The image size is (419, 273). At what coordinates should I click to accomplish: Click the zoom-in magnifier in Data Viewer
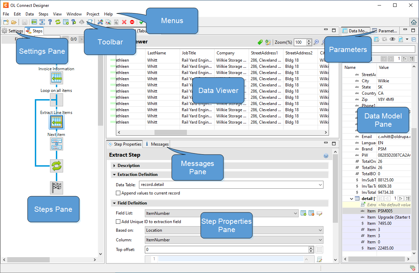(316, 42)
